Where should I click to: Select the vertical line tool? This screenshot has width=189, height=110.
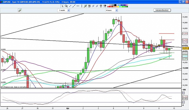(82, 6)
